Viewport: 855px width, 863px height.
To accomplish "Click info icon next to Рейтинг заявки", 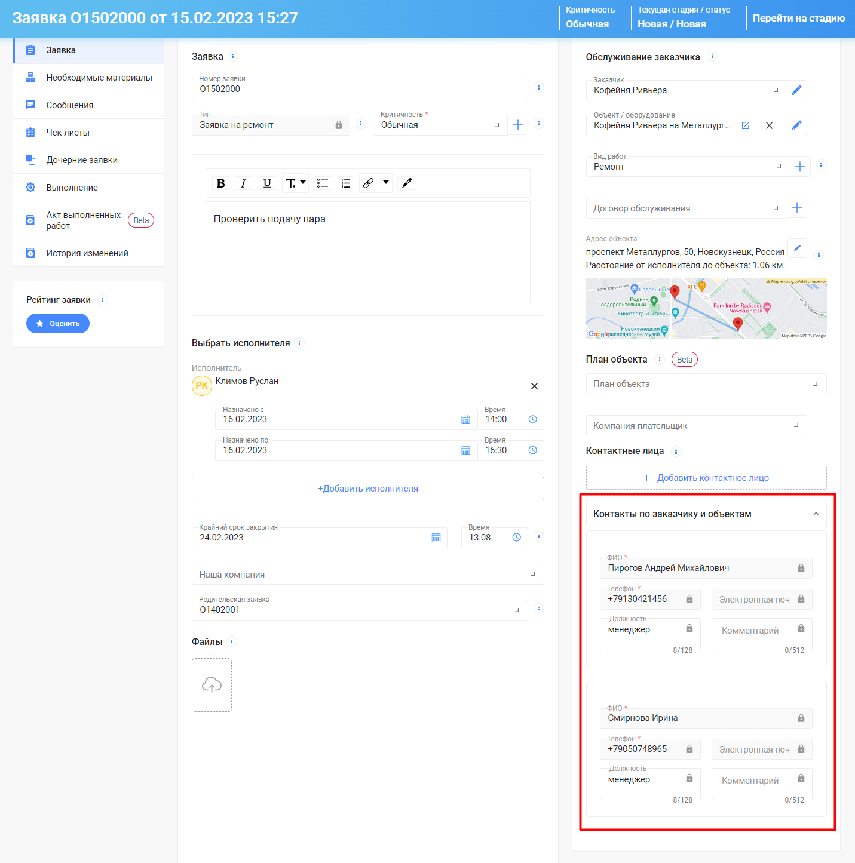I will pos(103,300).
